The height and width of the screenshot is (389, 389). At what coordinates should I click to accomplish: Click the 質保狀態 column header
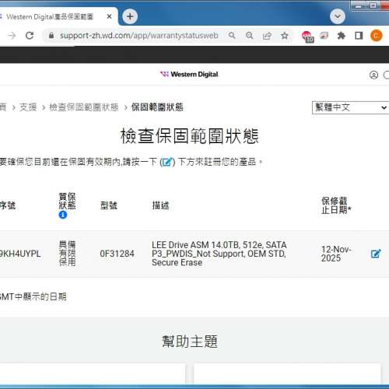pyautogui.click(x=67, y=202)
